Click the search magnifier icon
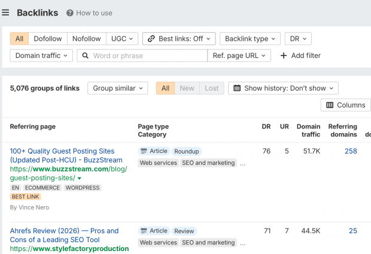 point(86,56)
